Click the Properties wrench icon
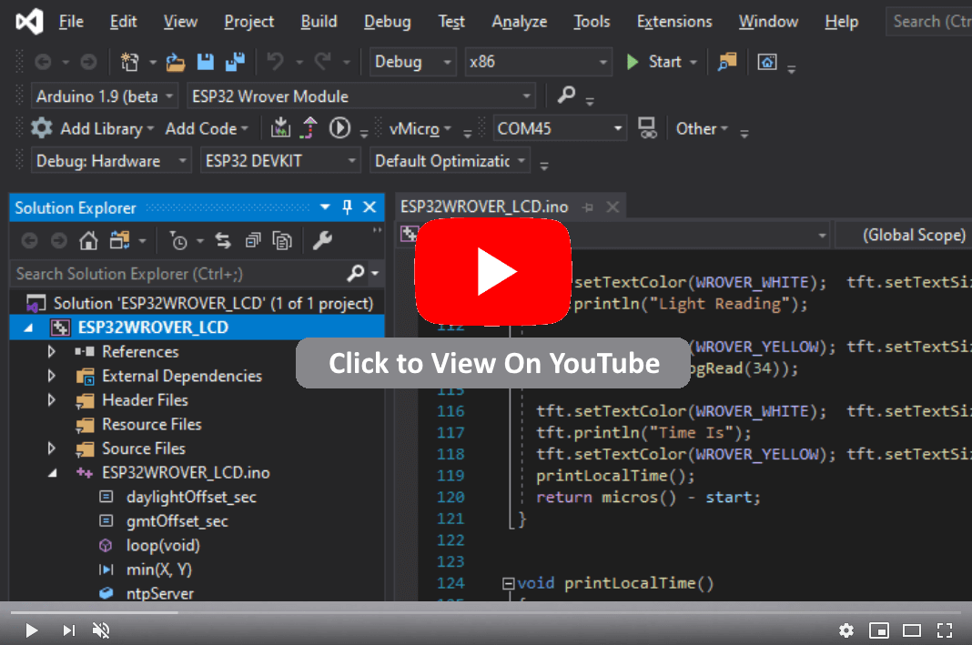This screenshot has width=972, height=645. (x=322, y=240)
